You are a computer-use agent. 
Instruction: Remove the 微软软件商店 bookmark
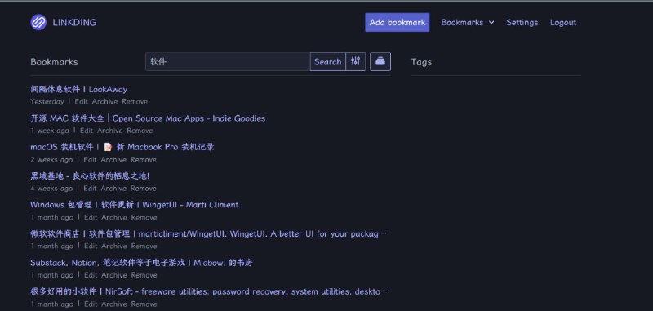[144, 246]
